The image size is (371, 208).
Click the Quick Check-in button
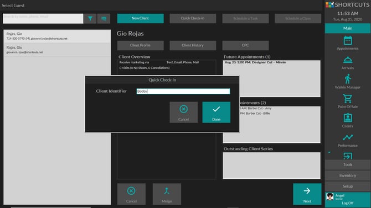(x=193, y=18)
